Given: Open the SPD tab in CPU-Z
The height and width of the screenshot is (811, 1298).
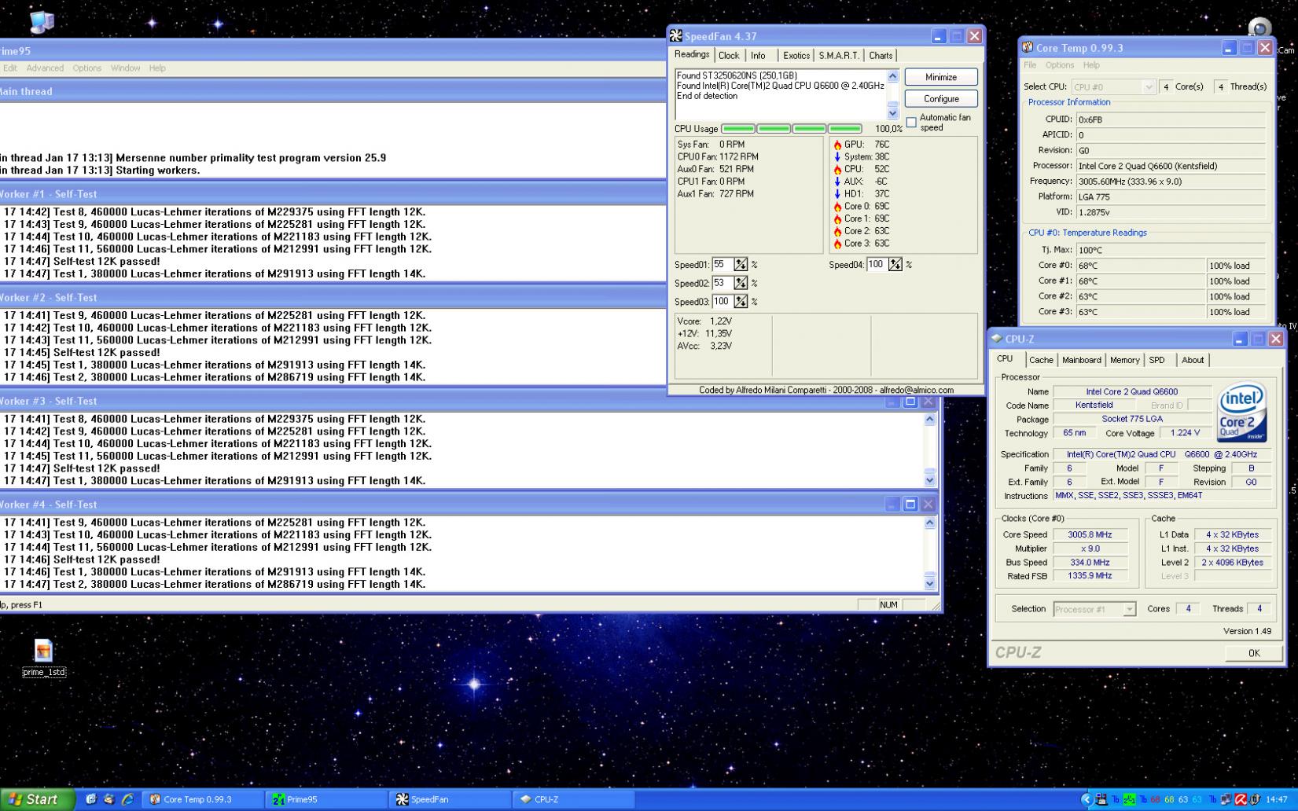Looking at the screenshot, I should coord(1156,360).
